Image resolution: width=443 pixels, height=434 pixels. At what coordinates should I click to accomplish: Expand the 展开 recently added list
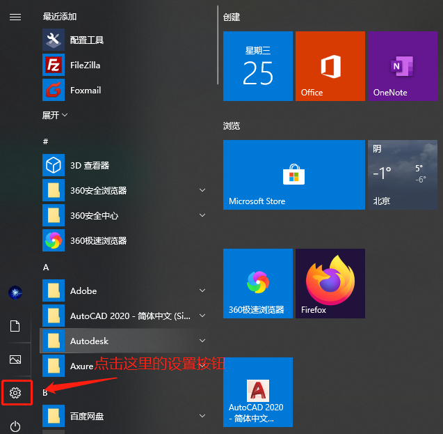point(55,115)
